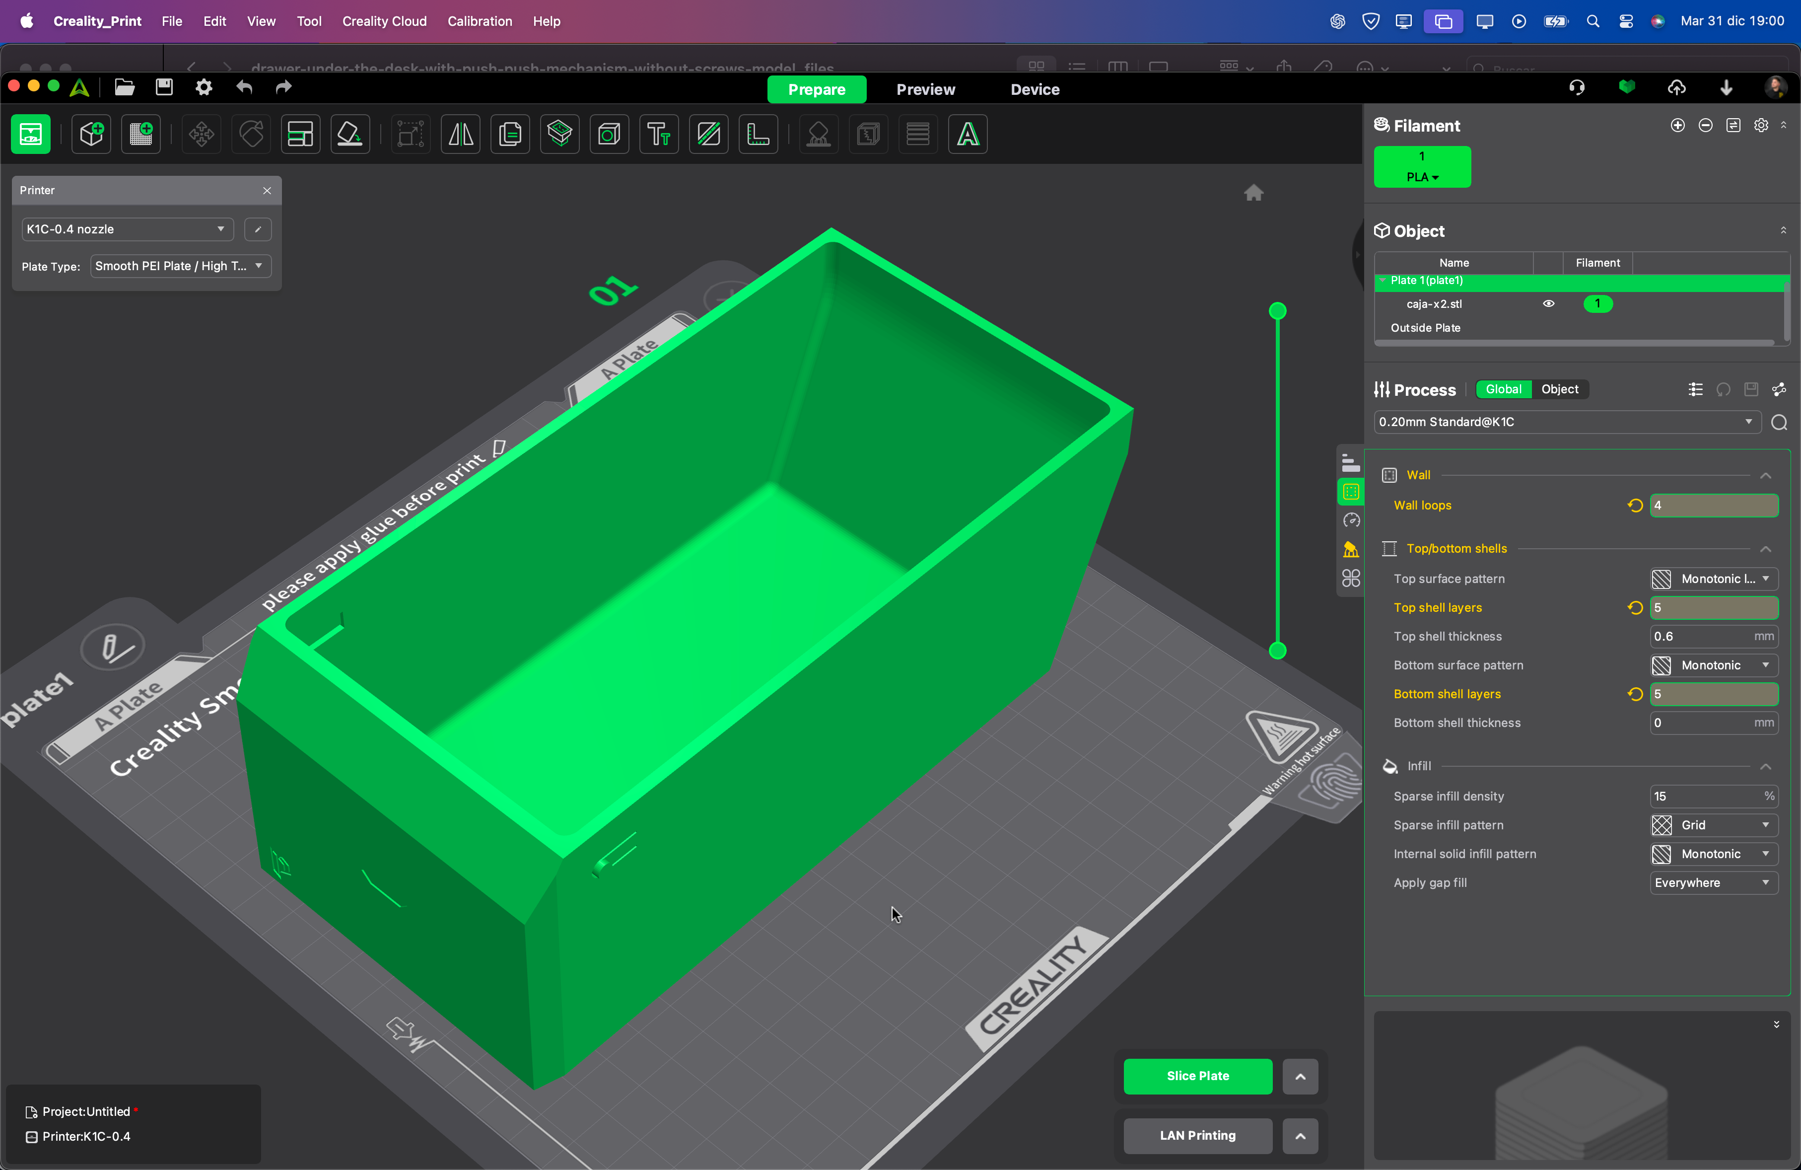Open the Text tool
Screen dimensions: 1801x1170
pos(658,134)
